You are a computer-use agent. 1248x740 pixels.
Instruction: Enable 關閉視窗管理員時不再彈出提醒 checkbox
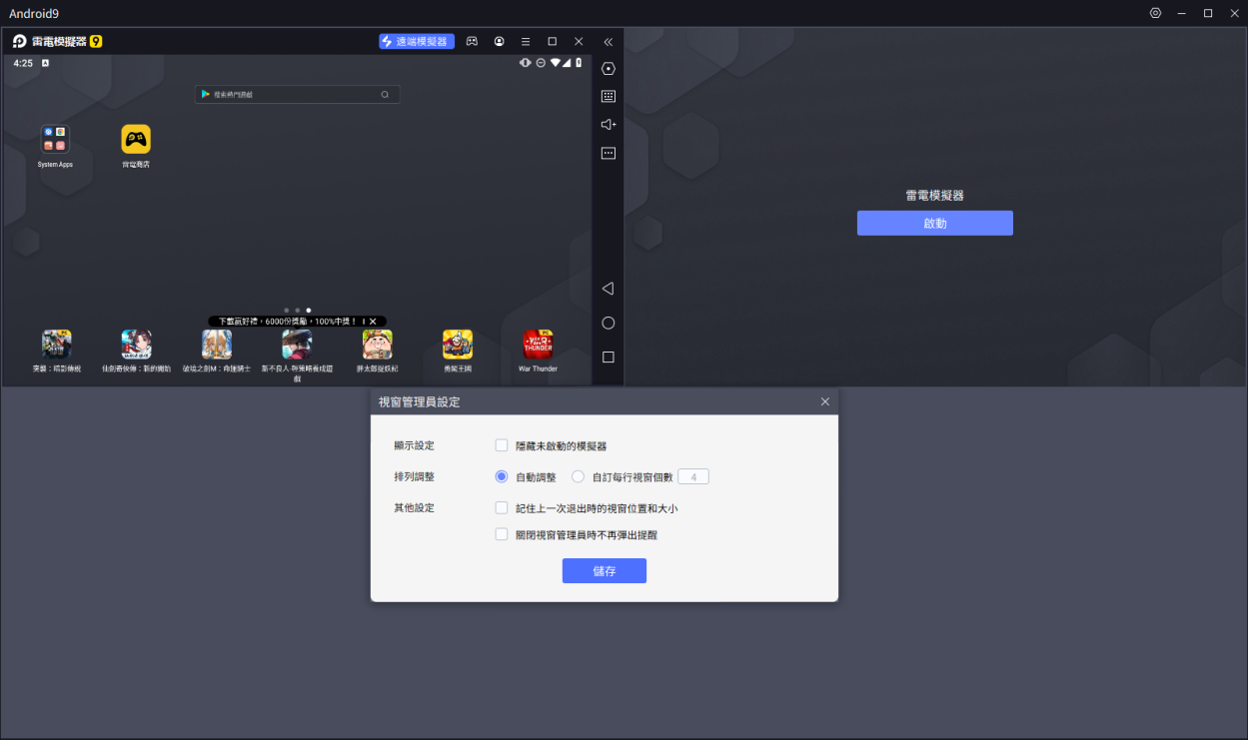point(502,534)
